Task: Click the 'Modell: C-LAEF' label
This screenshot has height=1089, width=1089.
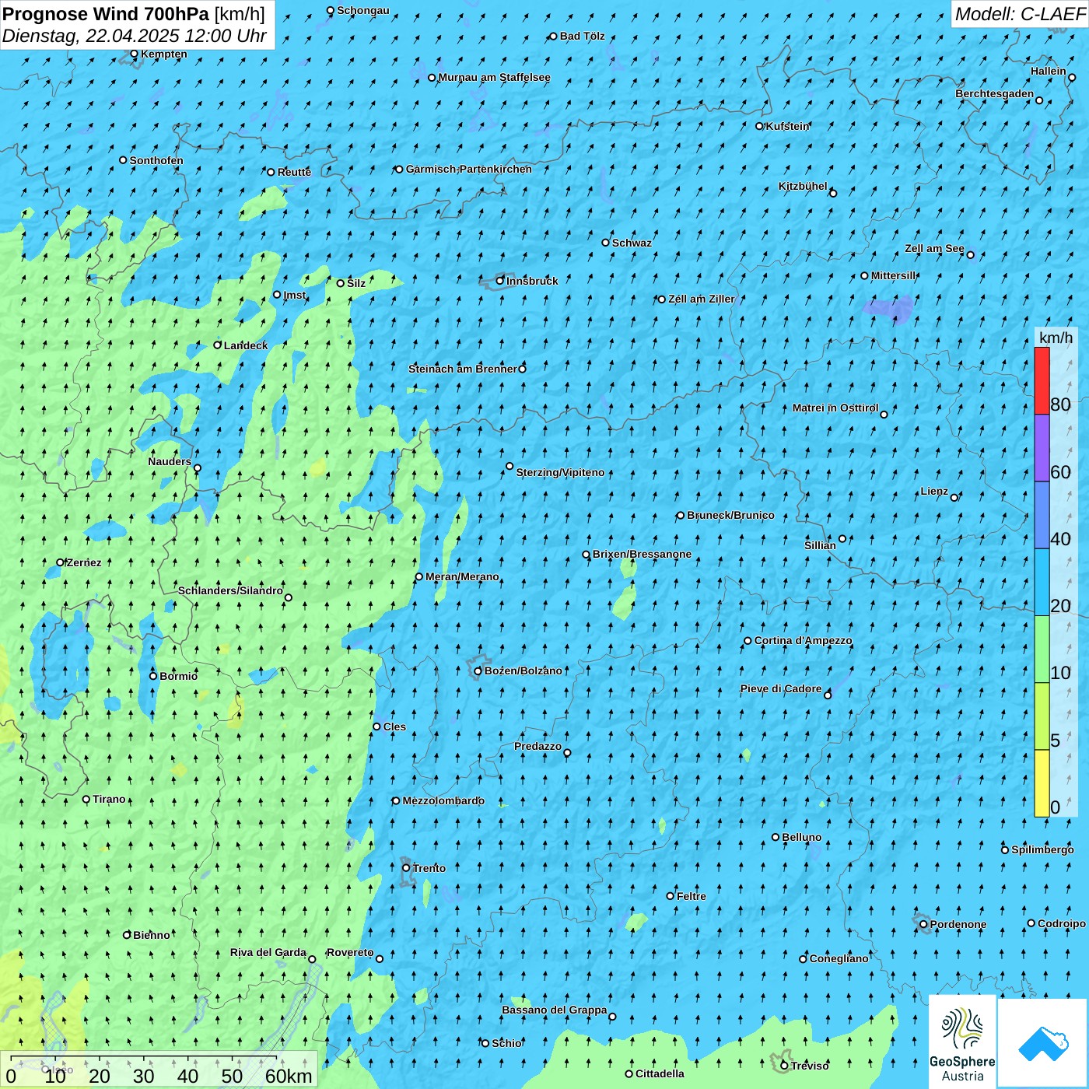Action: pyautogui.click(x=1020, y=14)
